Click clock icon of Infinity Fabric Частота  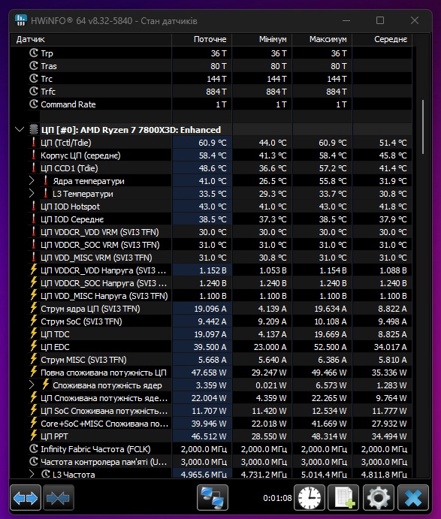(x=34, y=449)
